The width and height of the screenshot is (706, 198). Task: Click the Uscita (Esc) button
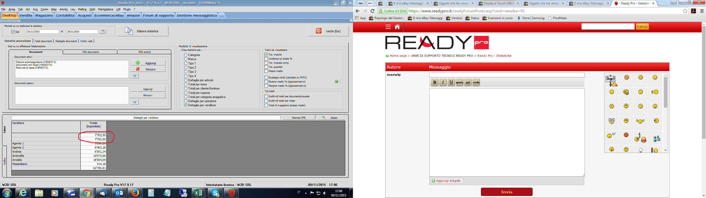tap(328, 31)
